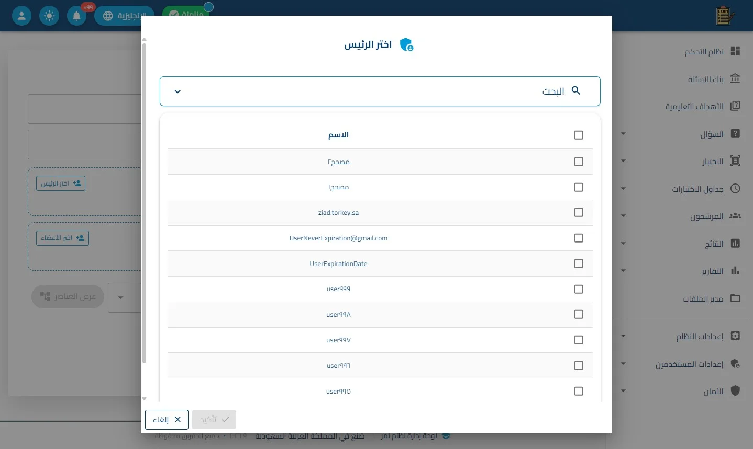Check the box for user999 row
Viewport: 753px width, 449px height.
pos(579,289)
